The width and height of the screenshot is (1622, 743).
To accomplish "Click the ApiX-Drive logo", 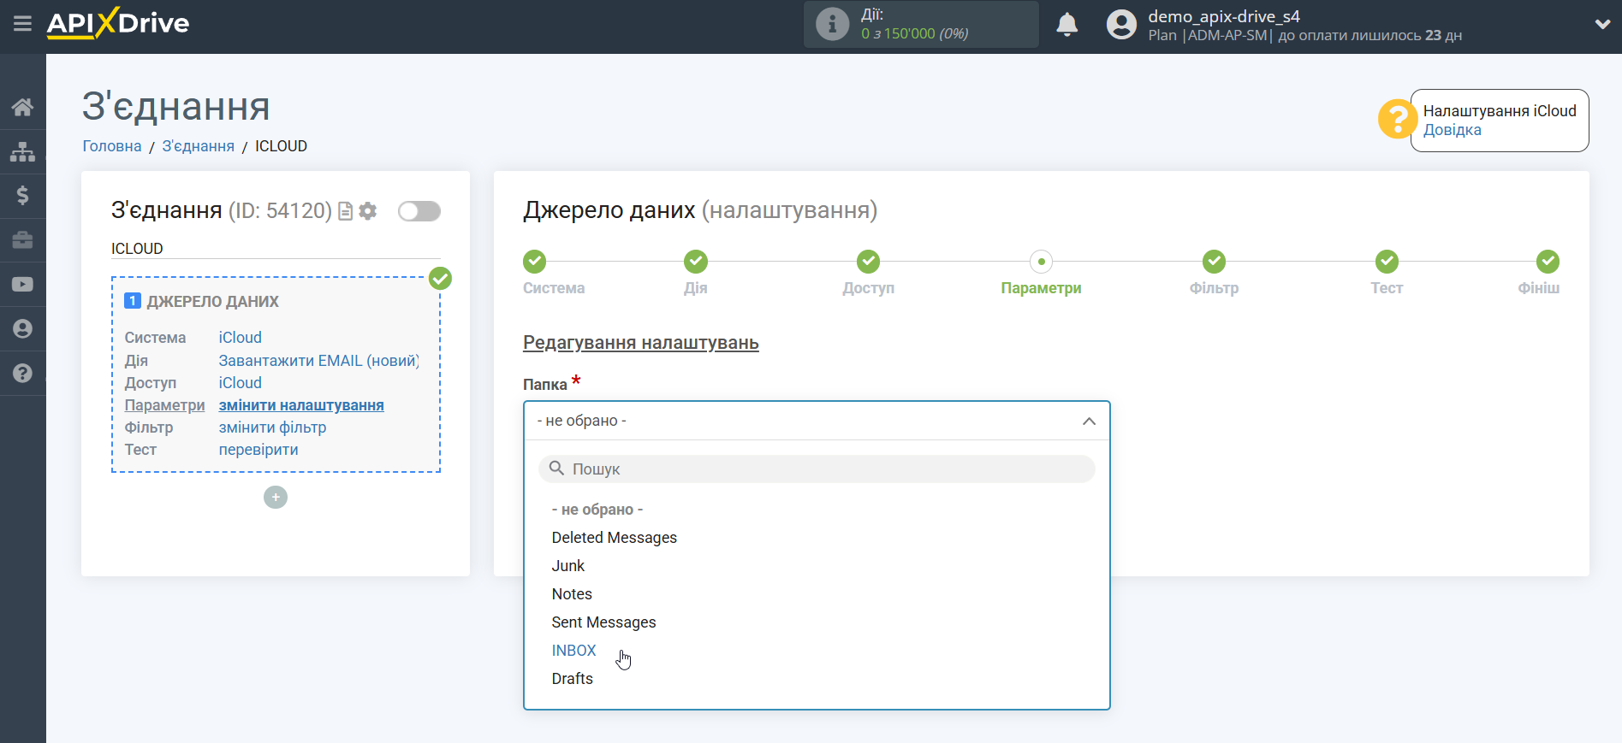I will click(x=118, y=23).
